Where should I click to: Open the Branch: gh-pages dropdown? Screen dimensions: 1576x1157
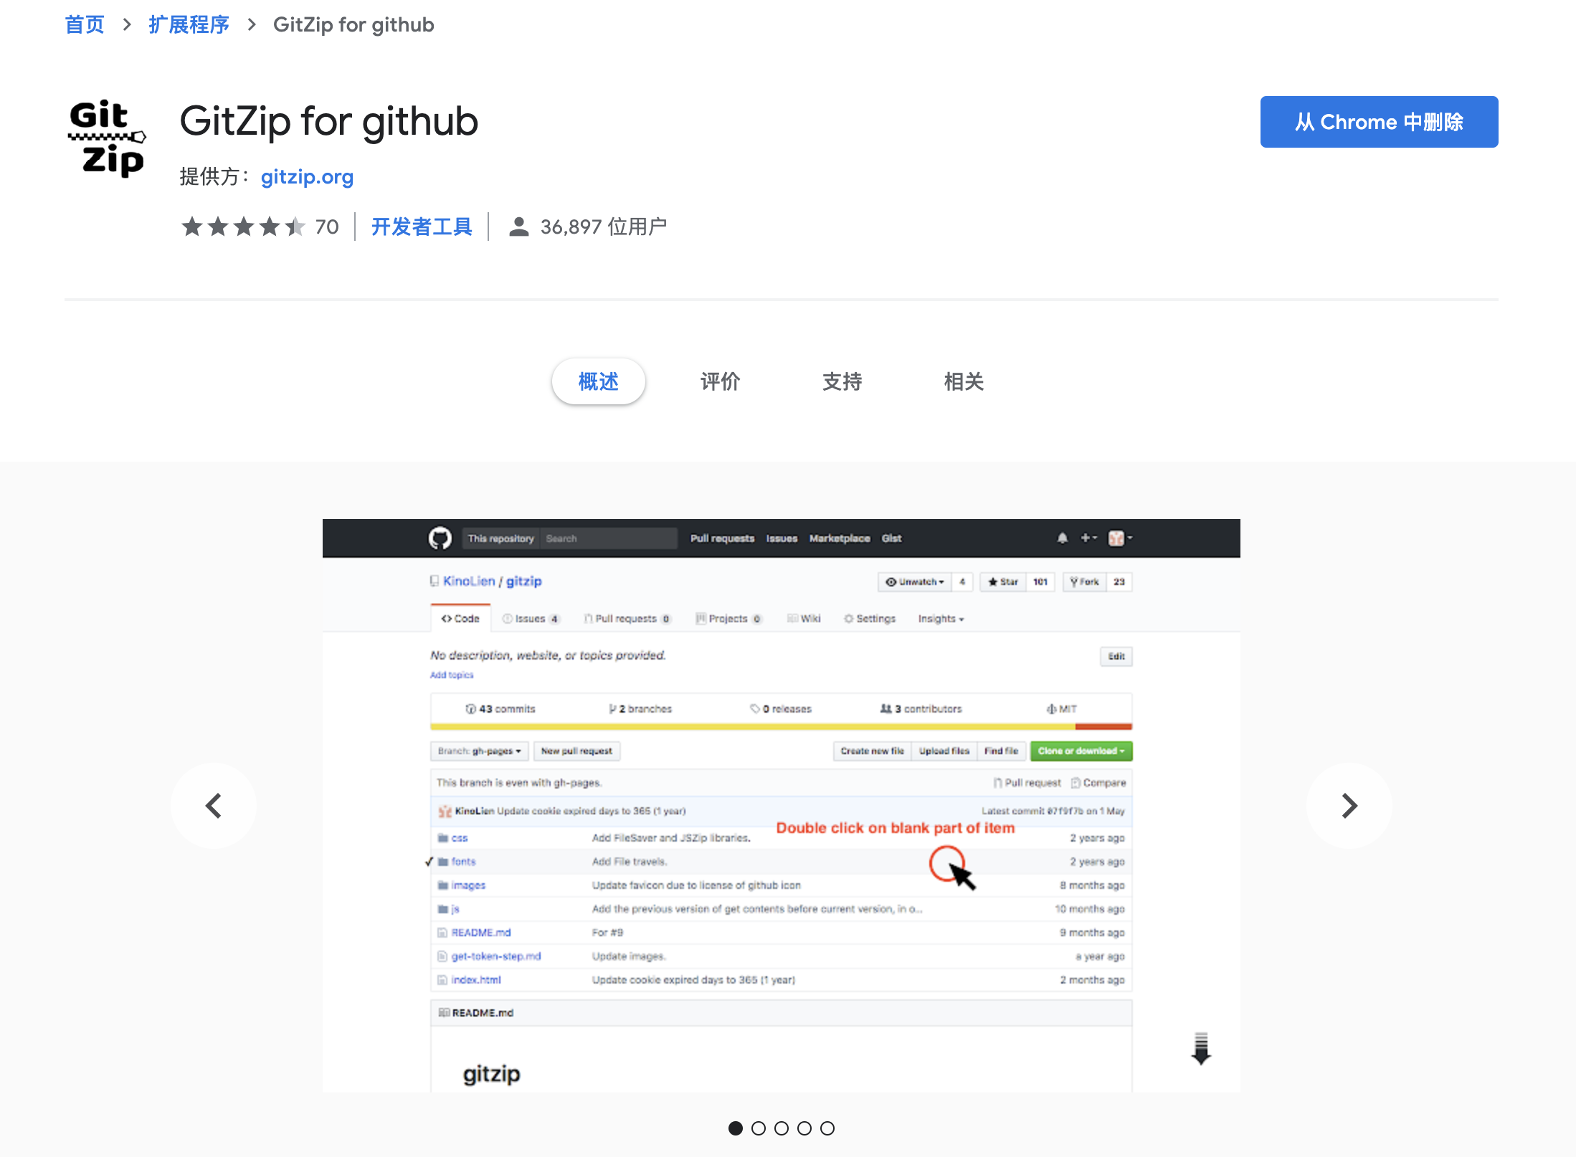click(479, 751)
